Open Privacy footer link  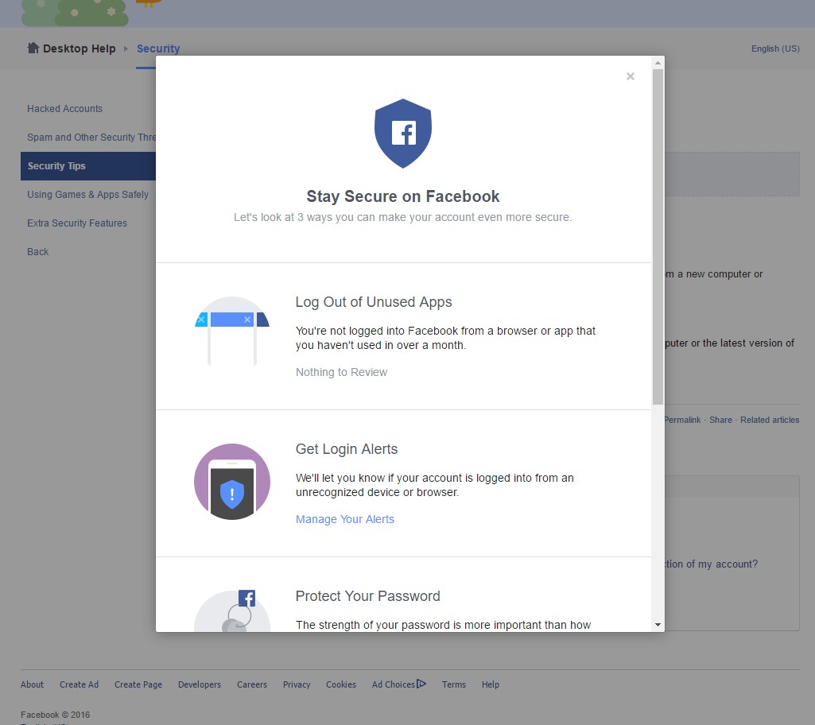(x=297, y=684)
